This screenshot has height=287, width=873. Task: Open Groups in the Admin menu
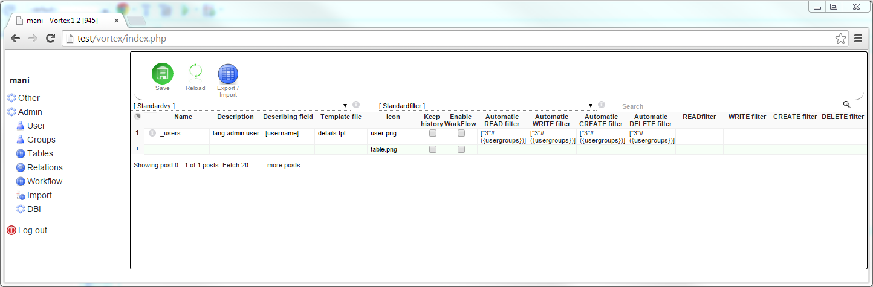point(41,140)
